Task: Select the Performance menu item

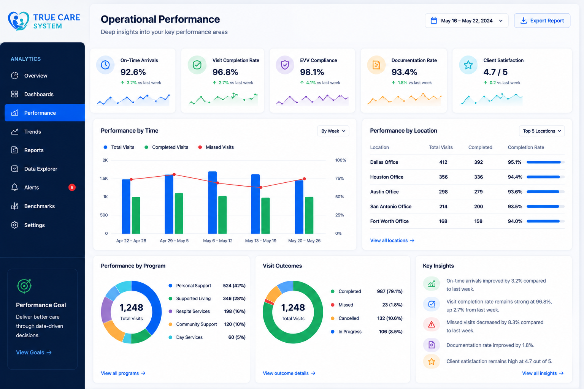Action: 44,113
